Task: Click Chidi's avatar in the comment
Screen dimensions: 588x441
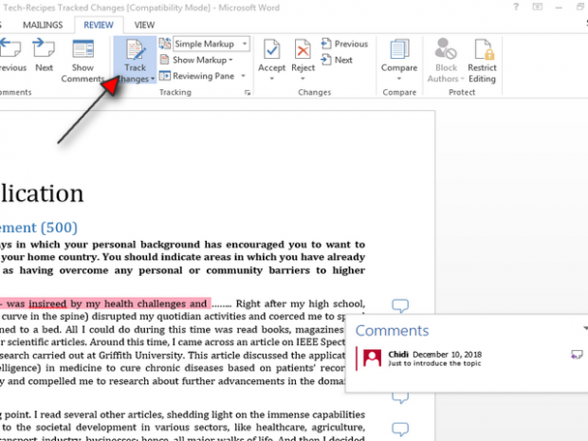Action: [x=373, y=358]
